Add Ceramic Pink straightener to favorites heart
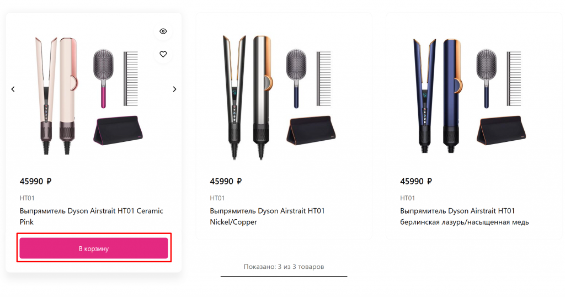565x297 pixels. coord(163,54)
